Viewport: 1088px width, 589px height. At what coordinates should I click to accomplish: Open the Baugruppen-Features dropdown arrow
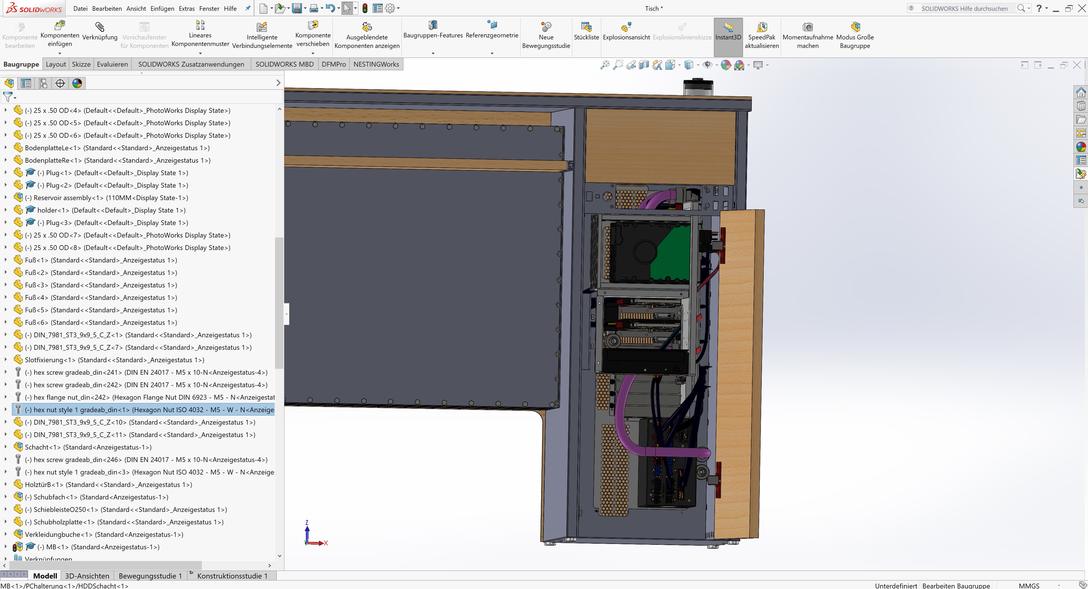point(433,53)
